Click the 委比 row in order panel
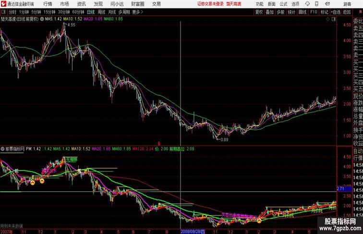363x234 pixels. [x=358, y=21]
